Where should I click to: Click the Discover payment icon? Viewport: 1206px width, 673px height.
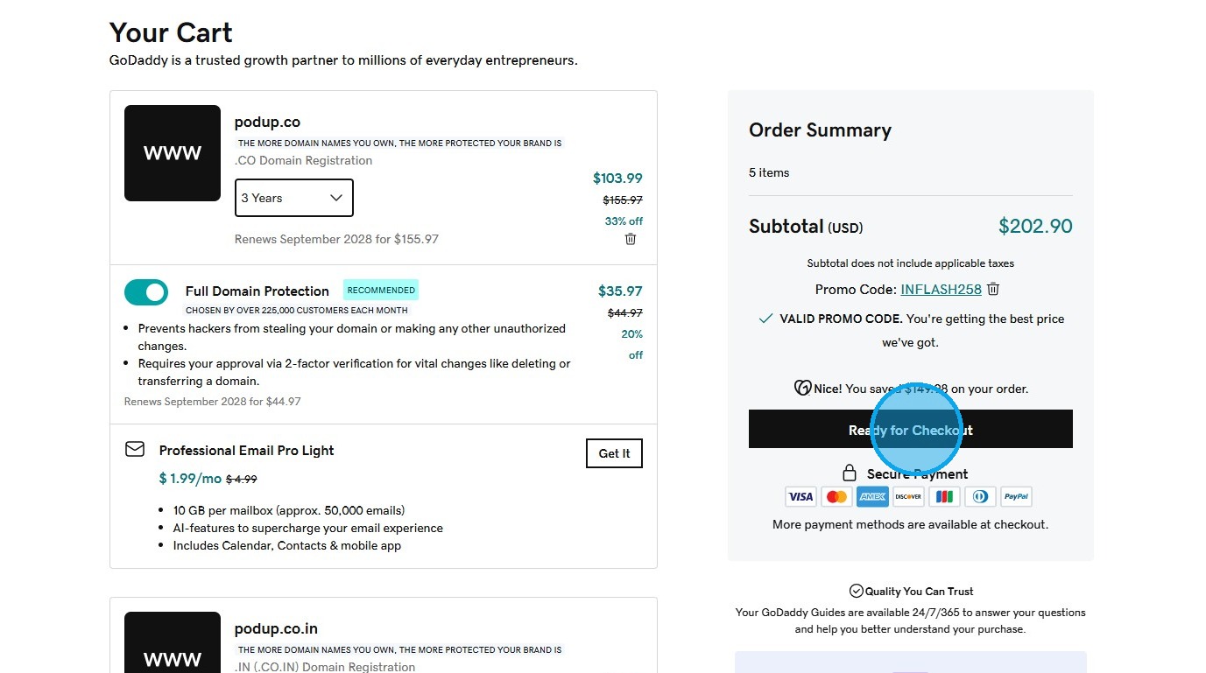pyautogui.click(x=908, y=497)
